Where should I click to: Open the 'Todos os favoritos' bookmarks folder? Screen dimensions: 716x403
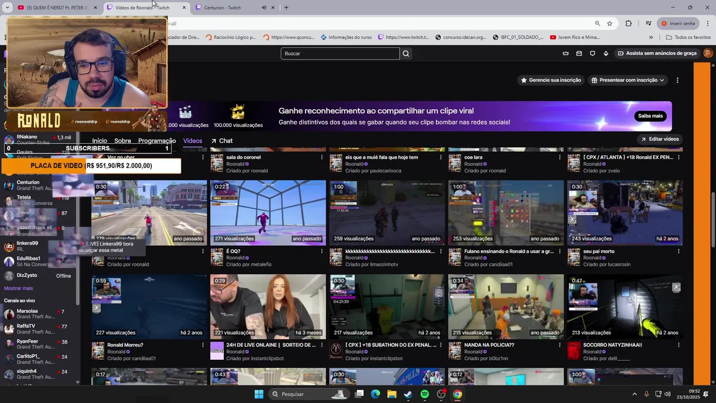[x=688, y=38]
